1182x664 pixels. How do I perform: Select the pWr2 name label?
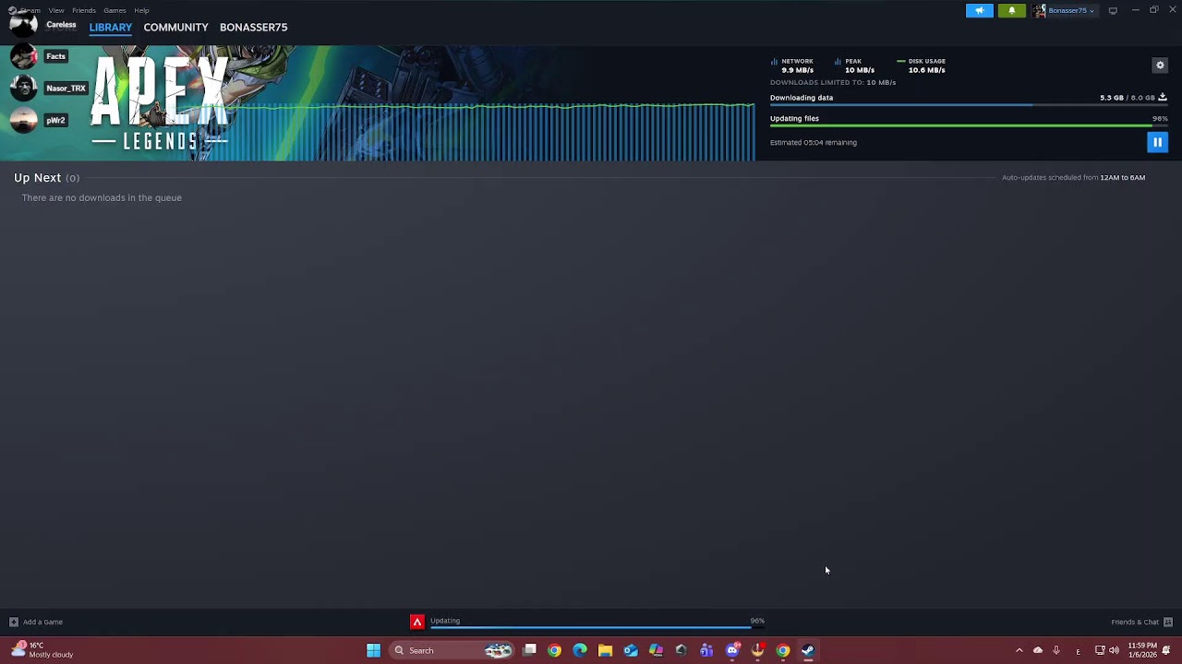[x=55, y=120]
